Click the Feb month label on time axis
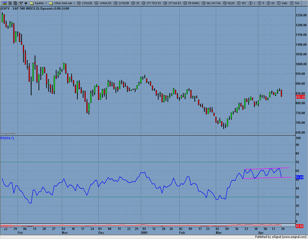This screenshot has width=308, height=239. 182,233
